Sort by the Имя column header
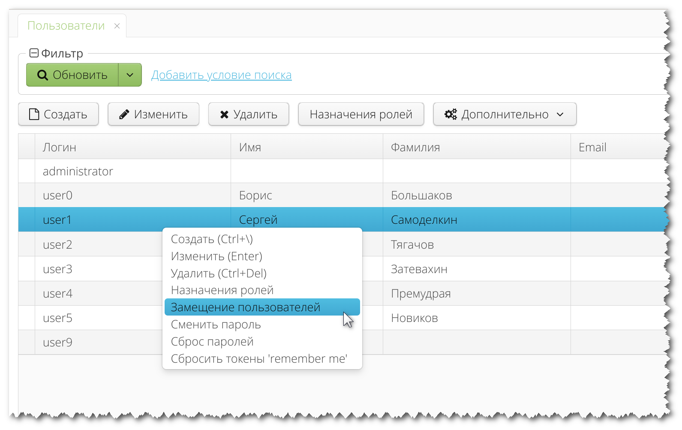The image size is (682, 430). coord(307,147)
